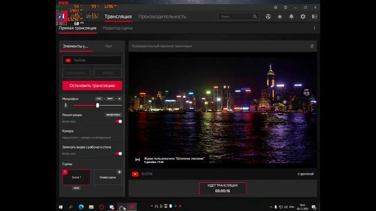Click the live broadcast icon in preview overlay

[x=137, y=159]
